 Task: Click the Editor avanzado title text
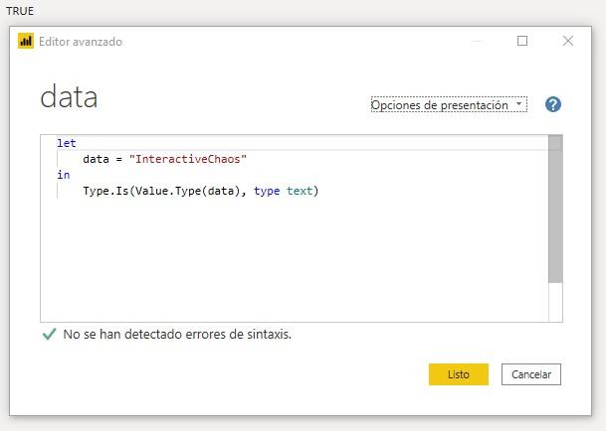pyautogui.click(x=81, y=42)
